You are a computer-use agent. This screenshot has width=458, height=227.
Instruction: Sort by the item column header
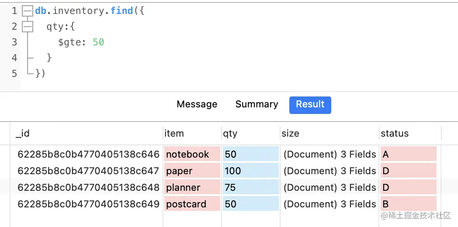point(174,134)
